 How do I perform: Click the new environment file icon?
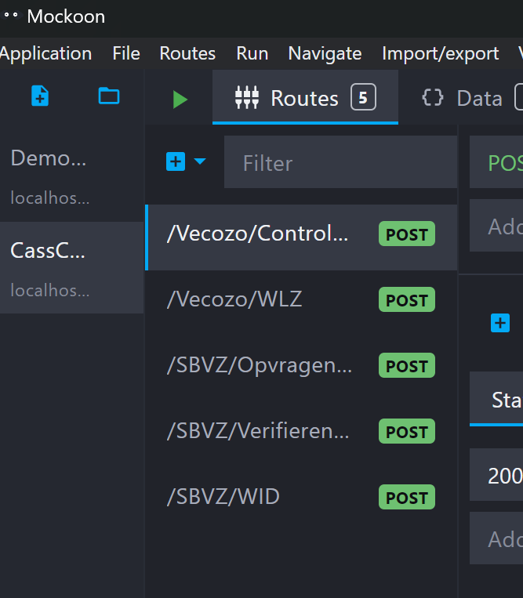click(40, 96)
